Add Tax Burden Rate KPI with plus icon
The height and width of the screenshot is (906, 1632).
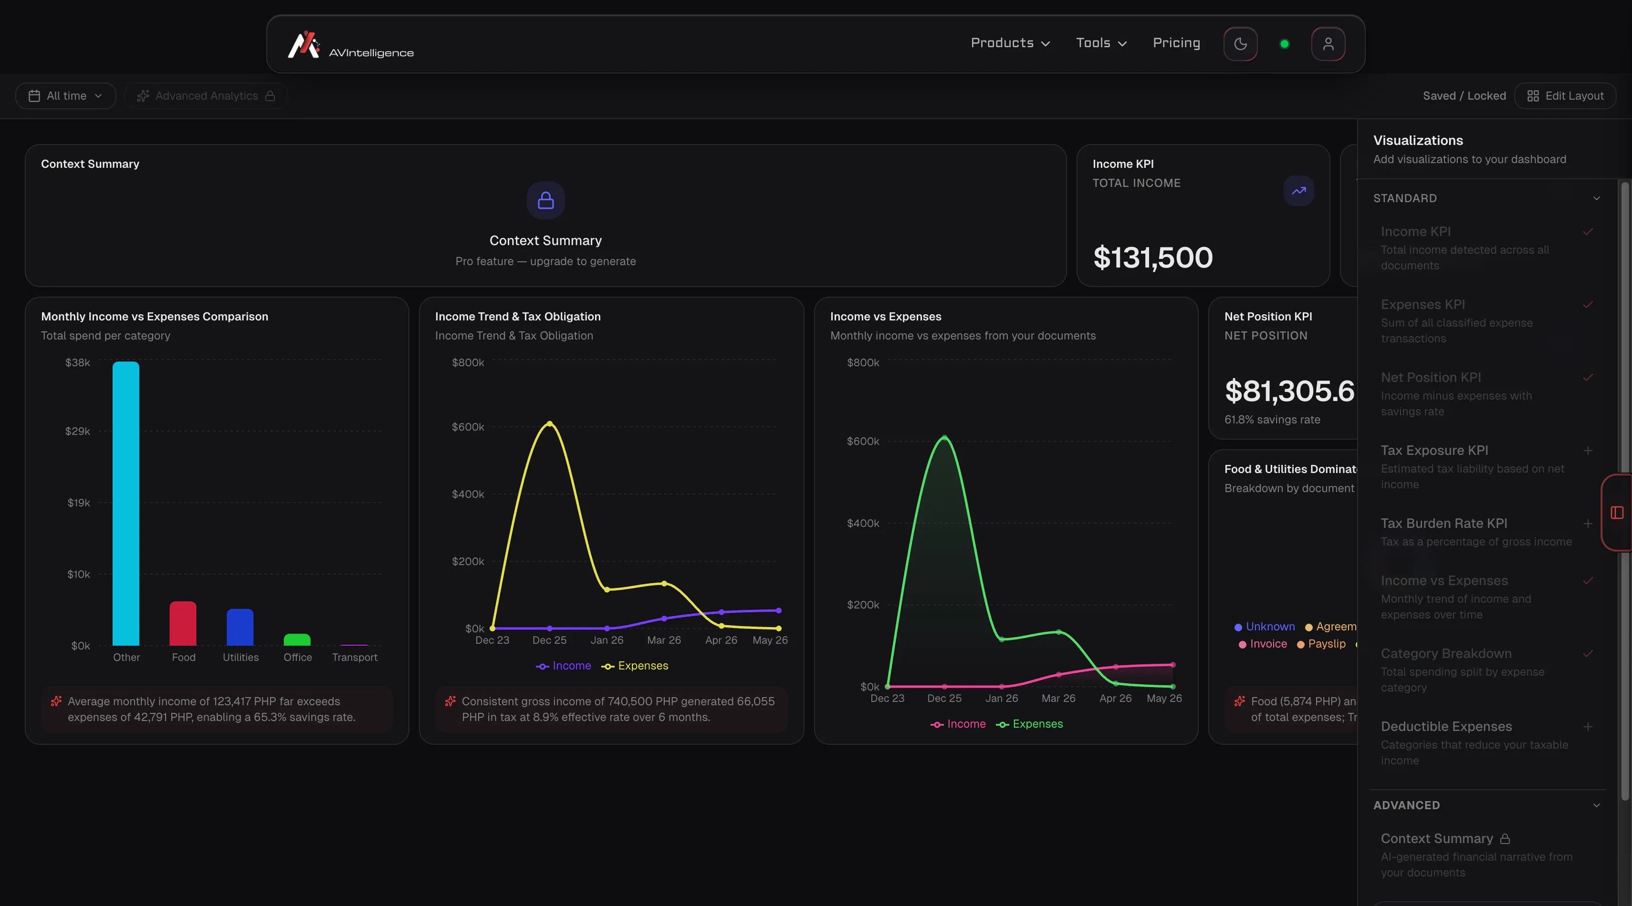1588,524
